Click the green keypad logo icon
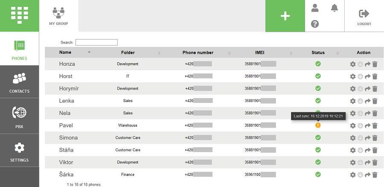The height and width of the screenshot is (187, 384). click(x=19, y=15)
